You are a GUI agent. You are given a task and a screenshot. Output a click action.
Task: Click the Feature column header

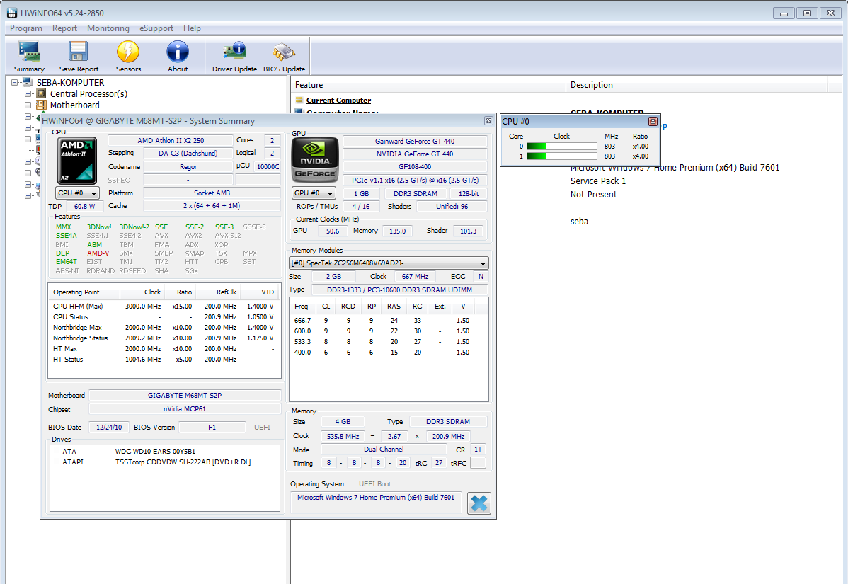tap(428, 85)
